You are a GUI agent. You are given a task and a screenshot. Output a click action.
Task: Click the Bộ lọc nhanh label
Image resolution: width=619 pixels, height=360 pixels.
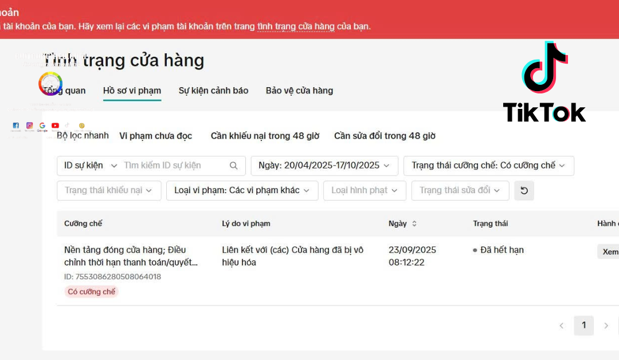tap(83, 136)
